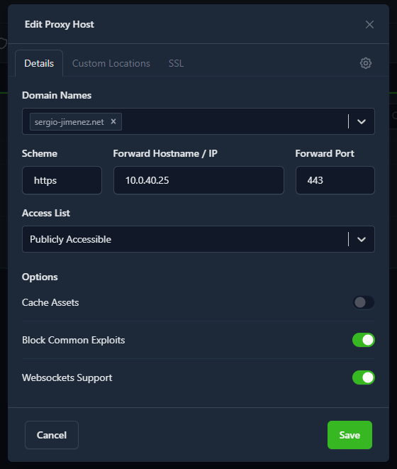This screenshot has width=397, height=469.
Task: Close the Edit Proxy Host dialog
Action: (x=369, y=25)
